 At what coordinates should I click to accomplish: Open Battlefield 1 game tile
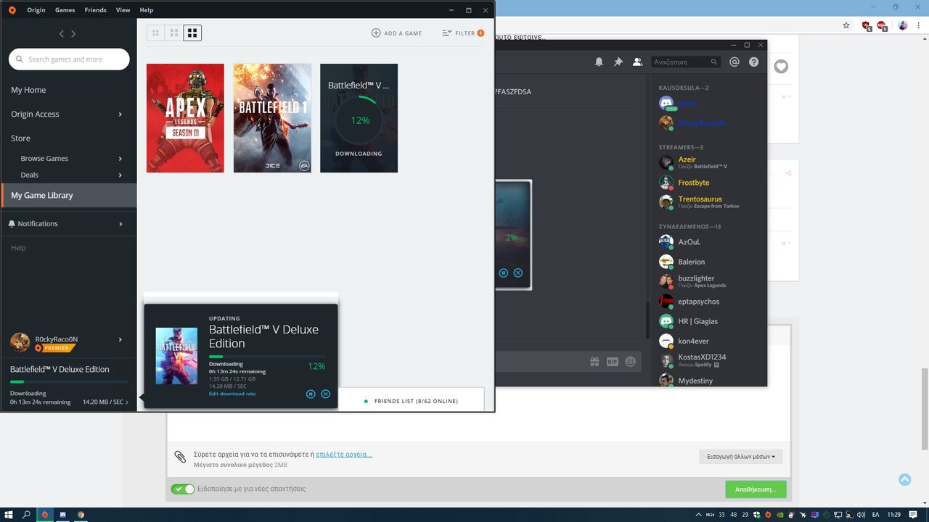coord(272,118)
